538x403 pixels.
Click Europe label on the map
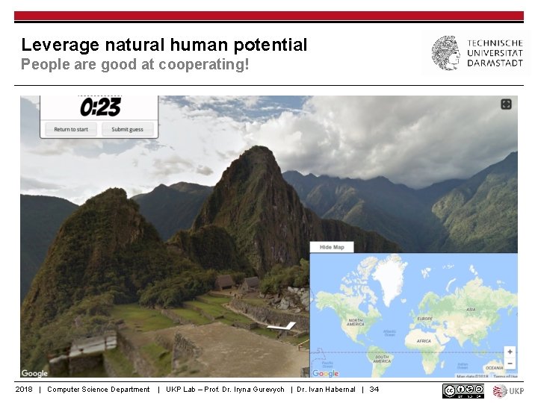point(424,319)
